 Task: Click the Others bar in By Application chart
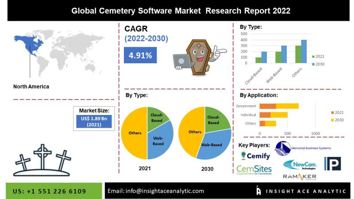(268, 123)
